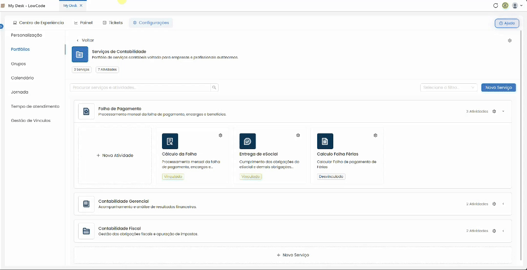527x270 pixels.
Task: Click the Folha de Pagamento service icon
Action: (86, 111)
